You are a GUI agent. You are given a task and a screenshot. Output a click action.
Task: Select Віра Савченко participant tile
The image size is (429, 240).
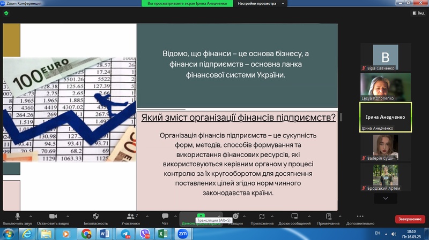[x=386, y=57]
